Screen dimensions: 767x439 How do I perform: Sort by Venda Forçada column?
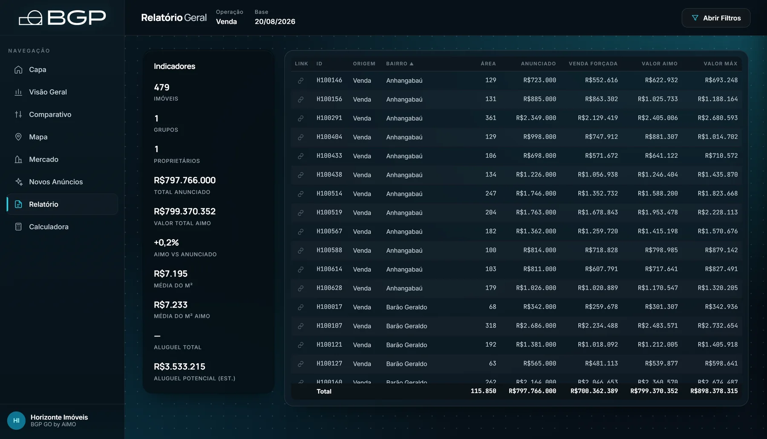593,63
